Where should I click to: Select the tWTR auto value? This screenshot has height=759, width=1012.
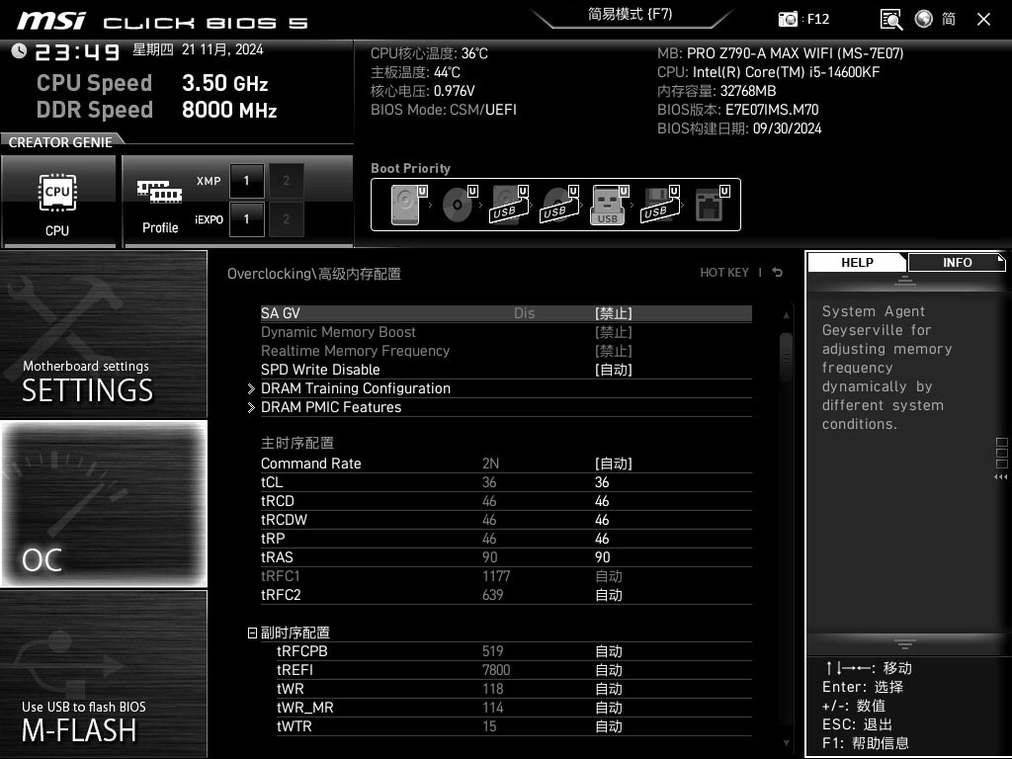pos(609,726)
